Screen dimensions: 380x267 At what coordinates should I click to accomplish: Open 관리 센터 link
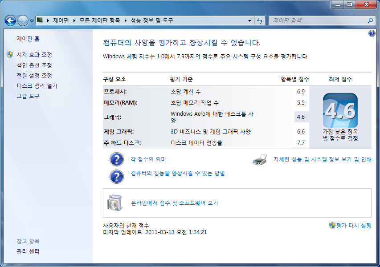[x=28, y=251]
